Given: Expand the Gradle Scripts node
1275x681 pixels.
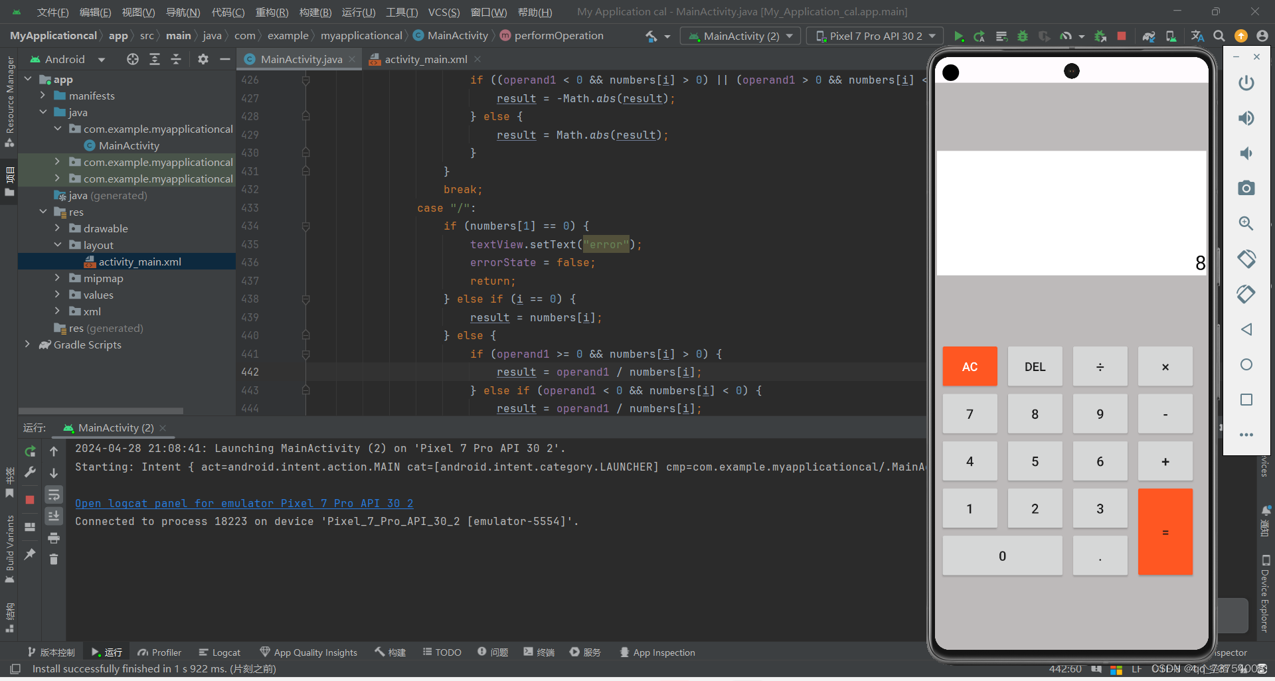Looking at the screenshot, I should tap(28, 344).
